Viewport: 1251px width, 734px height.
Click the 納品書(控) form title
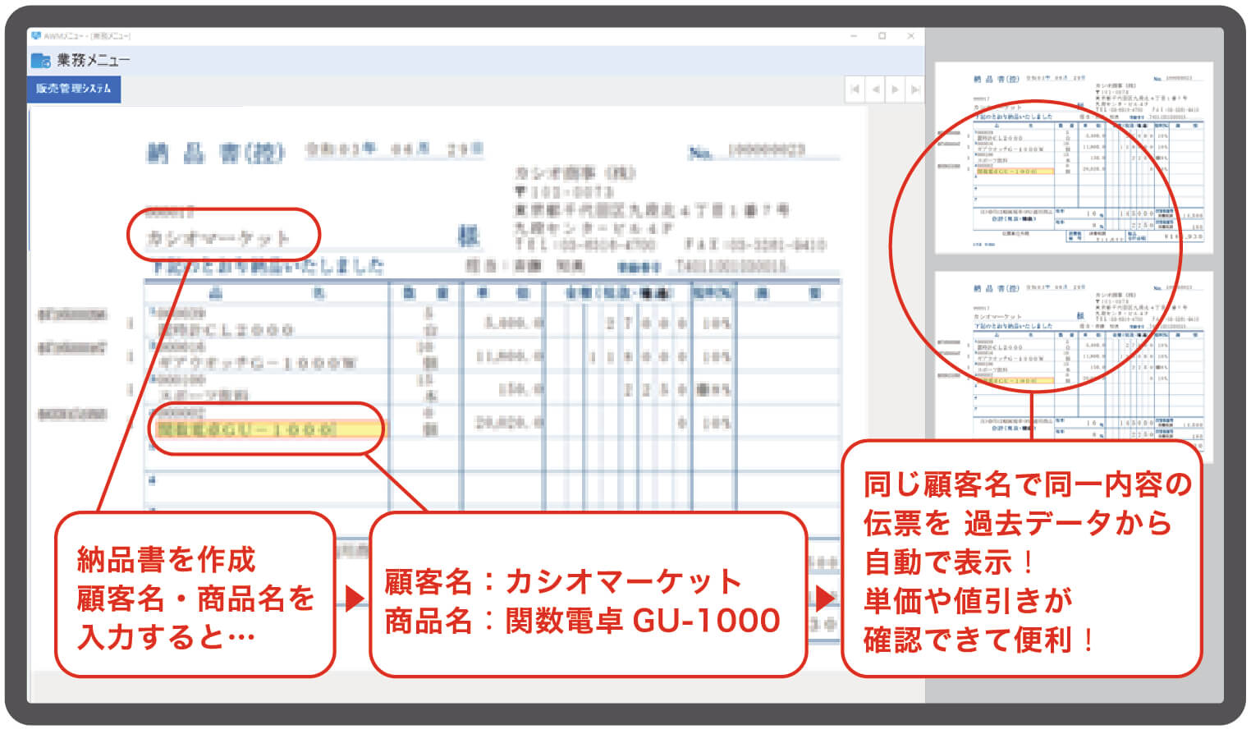216,154
